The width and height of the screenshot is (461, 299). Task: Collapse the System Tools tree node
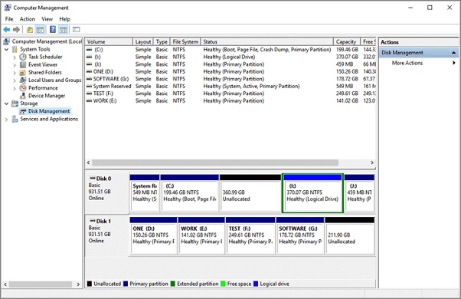(x=6, y=49)
